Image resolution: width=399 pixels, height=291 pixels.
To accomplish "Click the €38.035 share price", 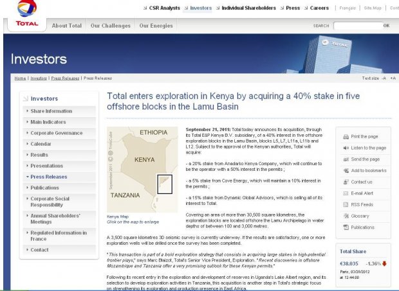I will point(349,264).
